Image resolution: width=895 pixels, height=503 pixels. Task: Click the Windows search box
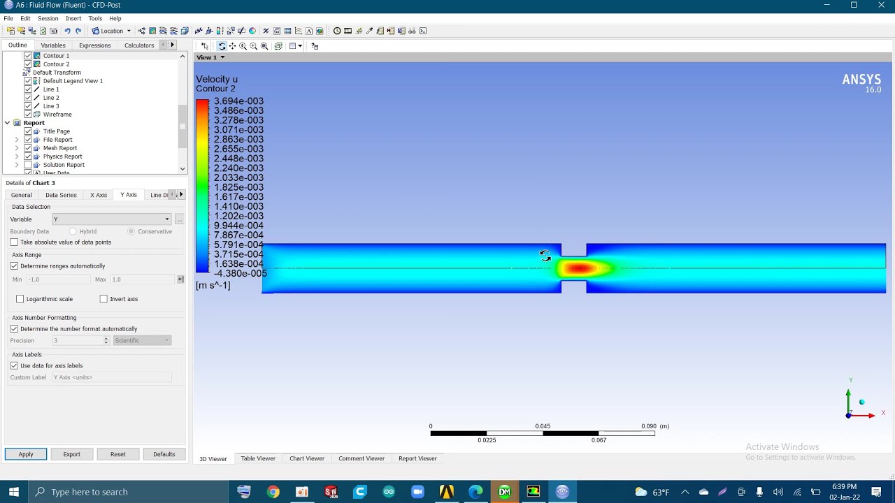point(129,492)
